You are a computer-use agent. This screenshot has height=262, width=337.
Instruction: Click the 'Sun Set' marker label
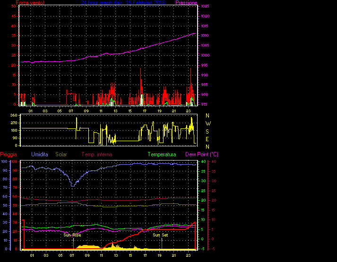[160, 235]
